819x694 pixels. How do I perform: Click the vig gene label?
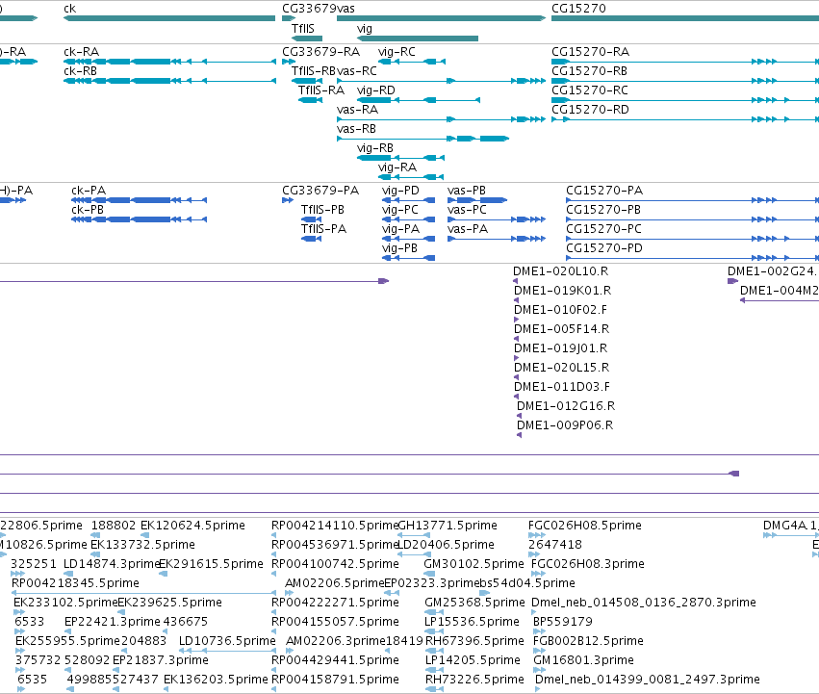pyautogui.click(x=365, y=29)
